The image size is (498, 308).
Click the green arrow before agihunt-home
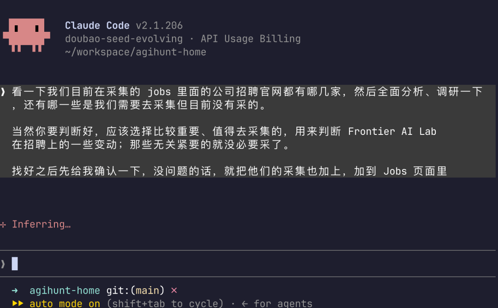[15, 291]
